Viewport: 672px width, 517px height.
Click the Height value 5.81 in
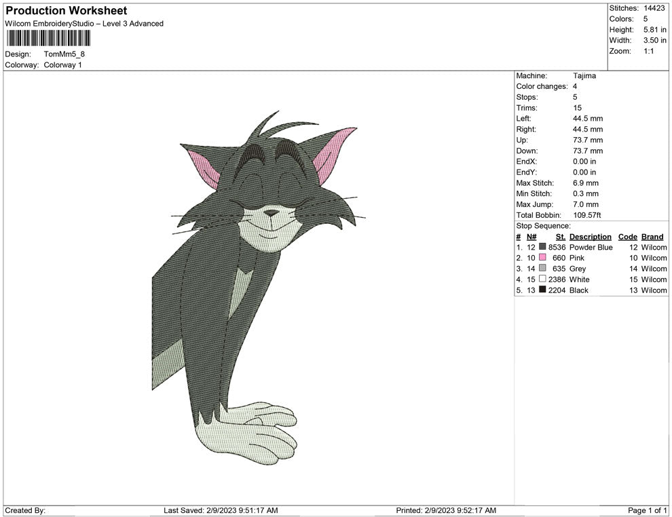point(655,30)
